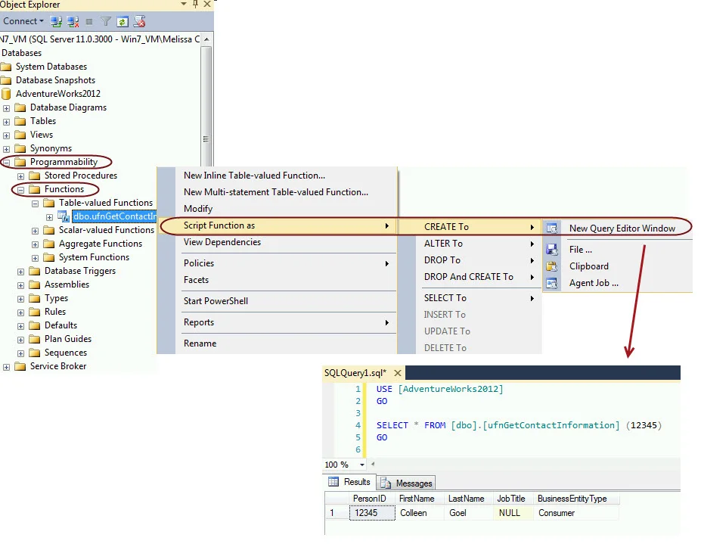701x544 pixels.
Task: Click the Refresh icon in Object Explorer
Action: 123,21
